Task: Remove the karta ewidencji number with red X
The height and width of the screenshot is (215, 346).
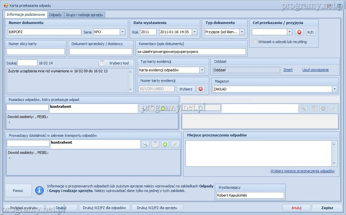Action: click(x=200, y=89)
